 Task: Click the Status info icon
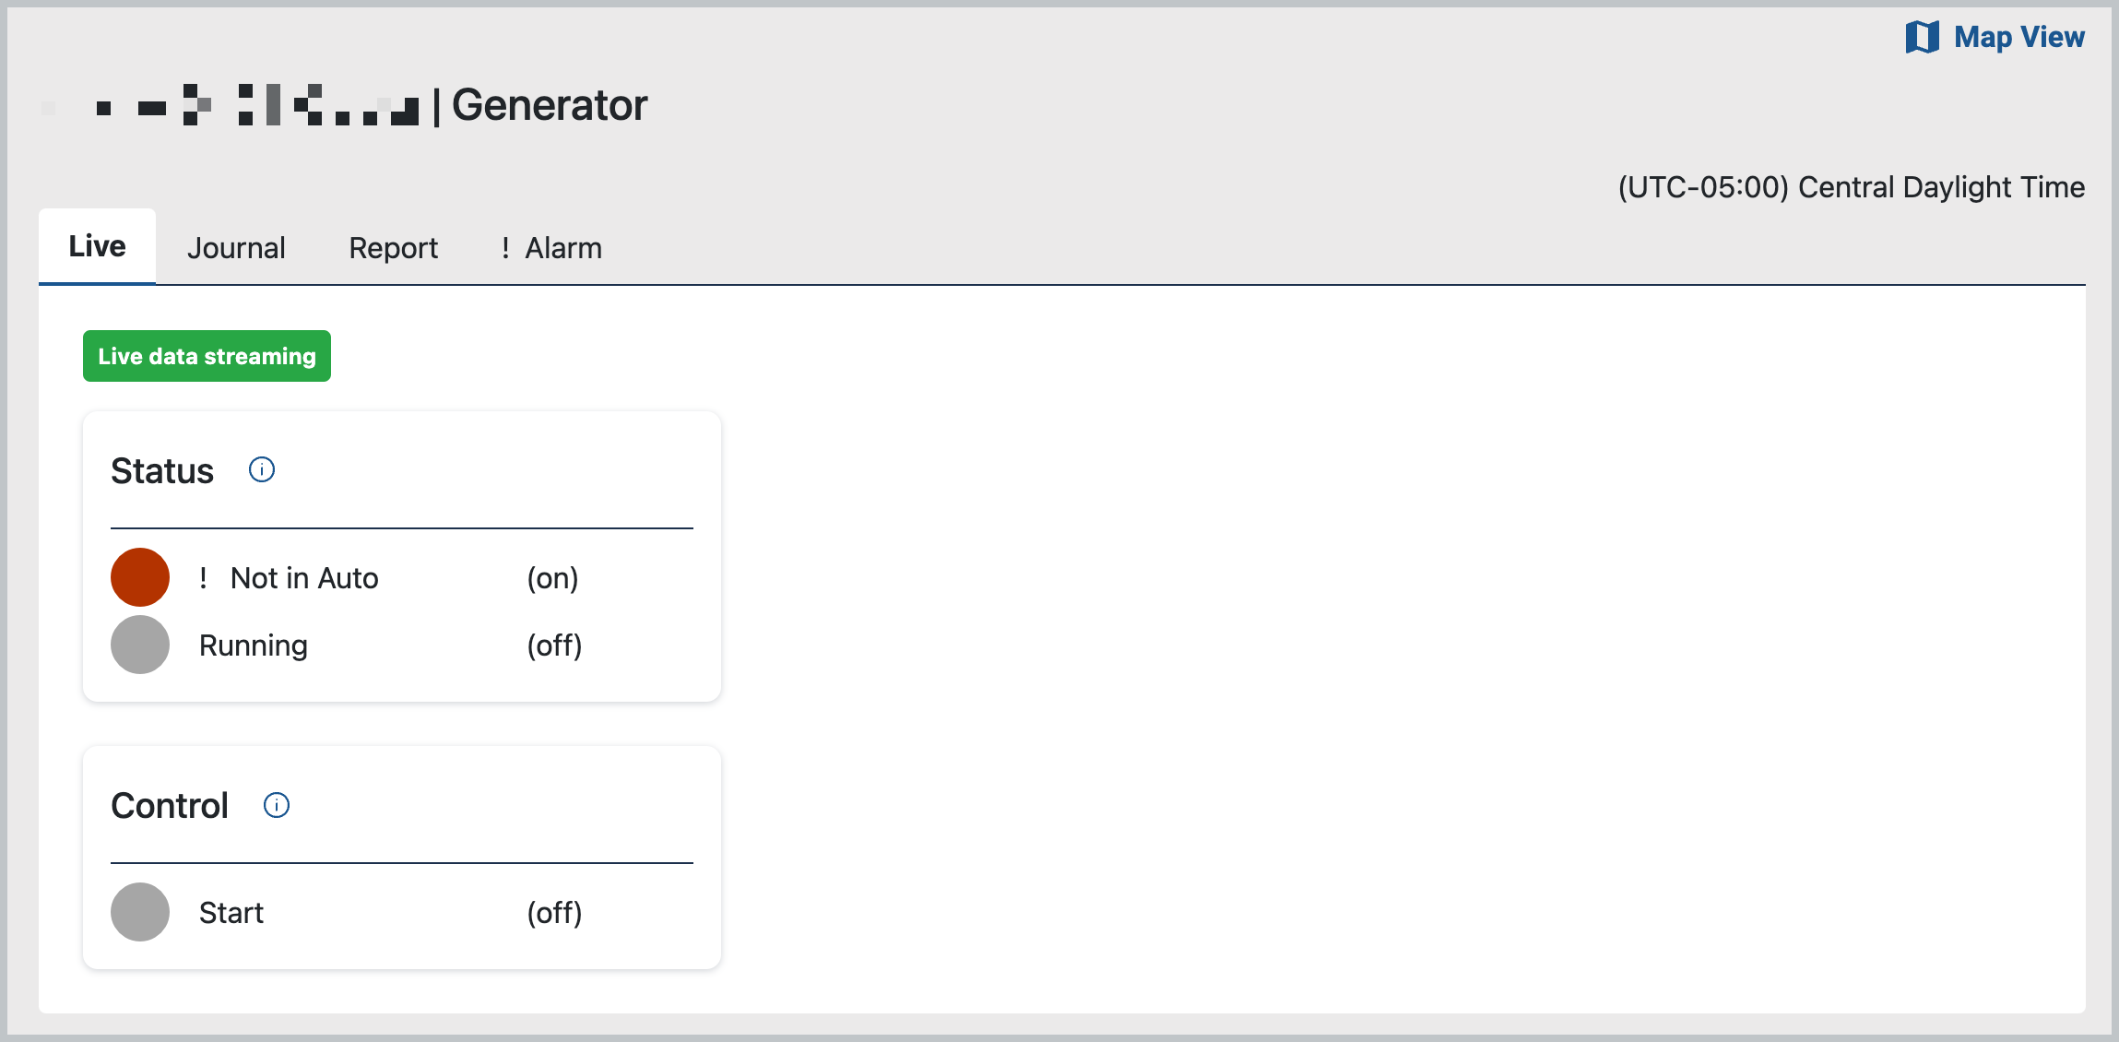click(x=262, y=470)
